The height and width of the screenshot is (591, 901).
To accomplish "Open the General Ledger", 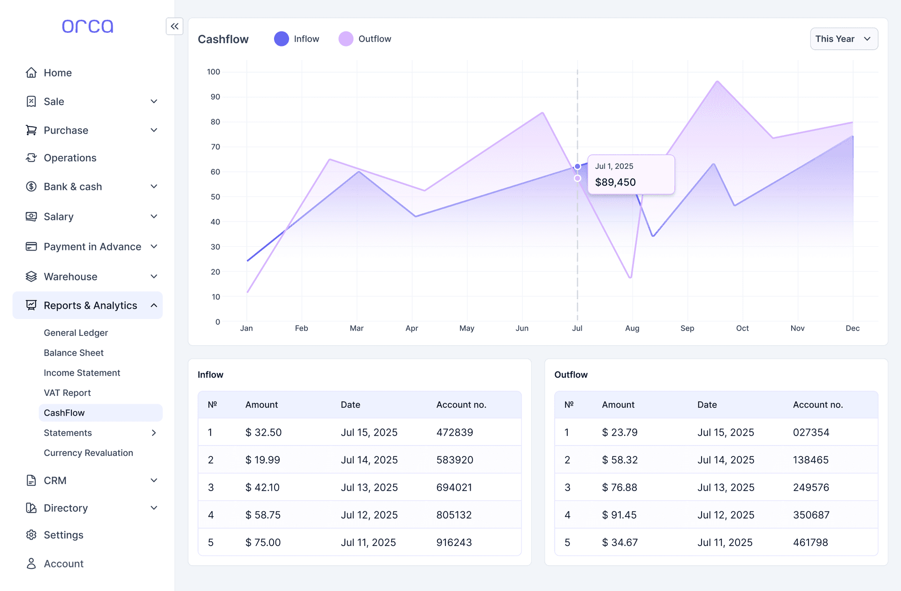I will coord(76,333).
